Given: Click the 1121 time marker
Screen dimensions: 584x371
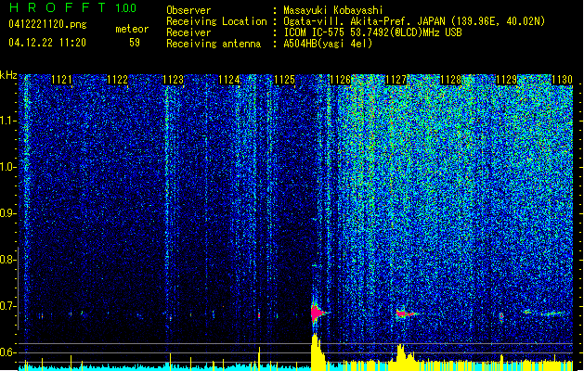Looking at the screenshot, I should (x=61, y=80).
